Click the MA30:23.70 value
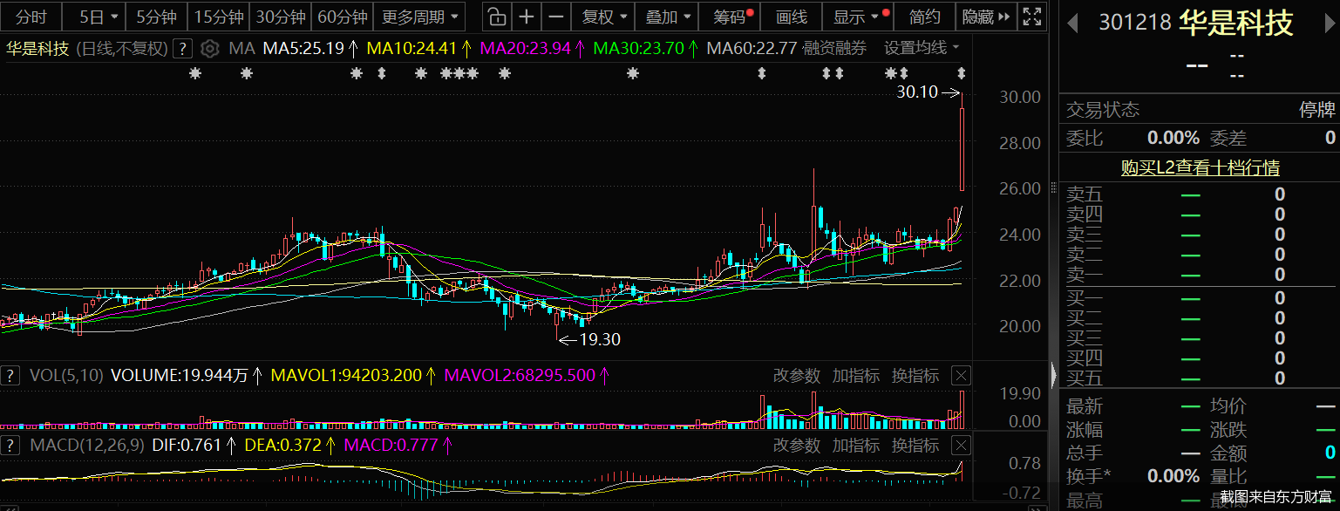The width and height of the screenshot is (1340, 511). pyautogui.click(x=638, y=48)
